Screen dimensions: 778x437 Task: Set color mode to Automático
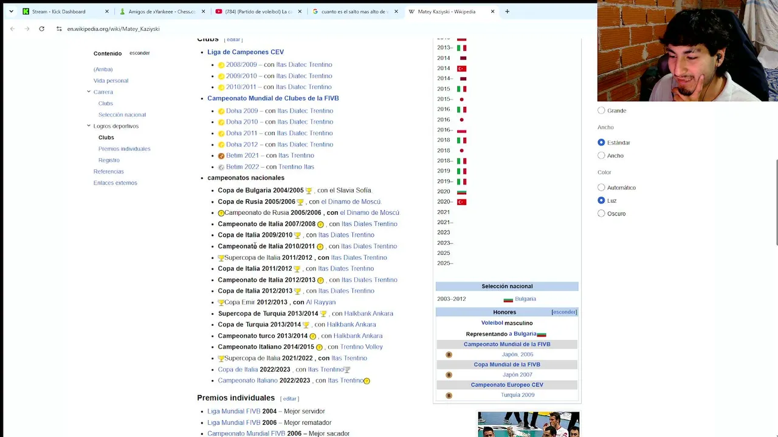[x=601, y=188]
